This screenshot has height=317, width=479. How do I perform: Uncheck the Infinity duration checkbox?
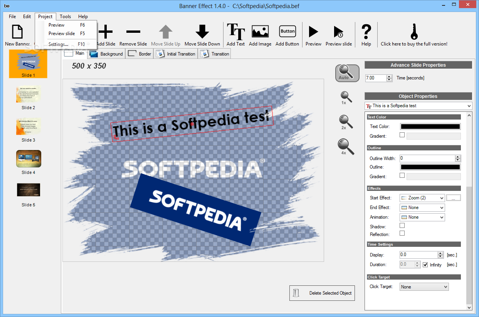(425, 265)
